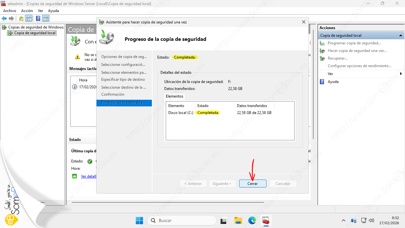The image size is (405, 228).
Task: Click the blue help question mark toolbar icon
Action: click(38, 18)
